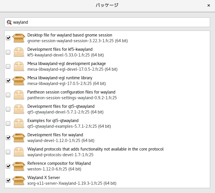Click the closed box icon for kf5-kwayland-devel
215x193 pixels.
[19, 52]
